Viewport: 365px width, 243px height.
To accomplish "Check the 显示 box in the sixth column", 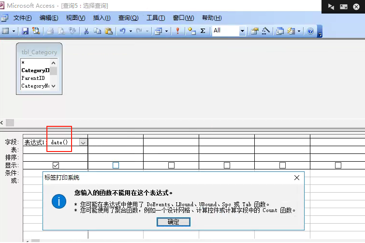I will point(338,165).
